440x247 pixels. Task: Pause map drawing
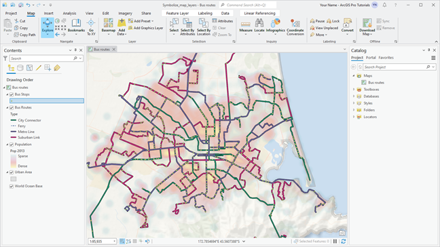335,241
